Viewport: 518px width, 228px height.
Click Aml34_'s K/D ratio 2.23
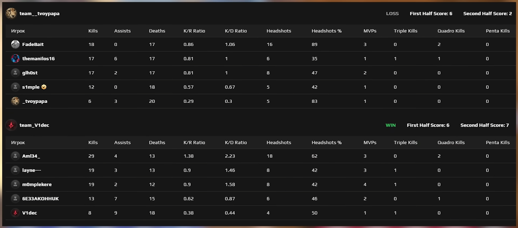coord(230,156)
